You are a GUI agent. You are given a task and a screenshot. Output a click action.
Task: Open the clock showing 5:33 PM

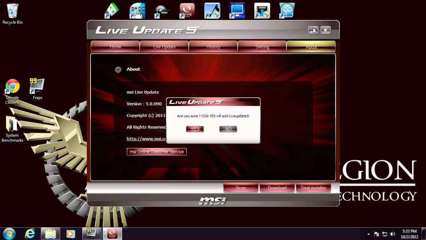[409, 234]
